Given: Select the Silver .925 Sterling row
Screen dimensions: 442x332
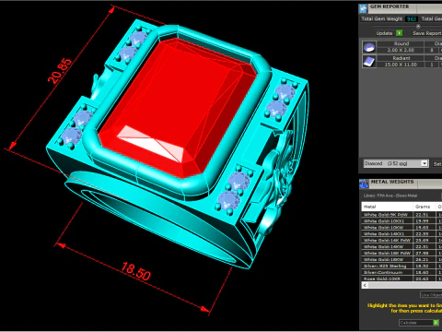Looking at the screenshot, I should point(401,266).
